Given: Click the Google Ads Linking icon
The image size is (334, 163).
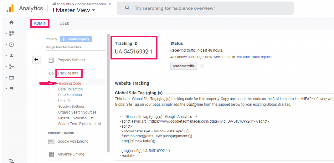Looking at the screenshot, I should 51,141.
